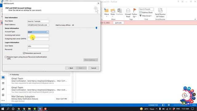Enable Require logon using SPA checkbox
The height and width of the screenshot is (111, 197).
pyautogui.click(x=6, y=57)
